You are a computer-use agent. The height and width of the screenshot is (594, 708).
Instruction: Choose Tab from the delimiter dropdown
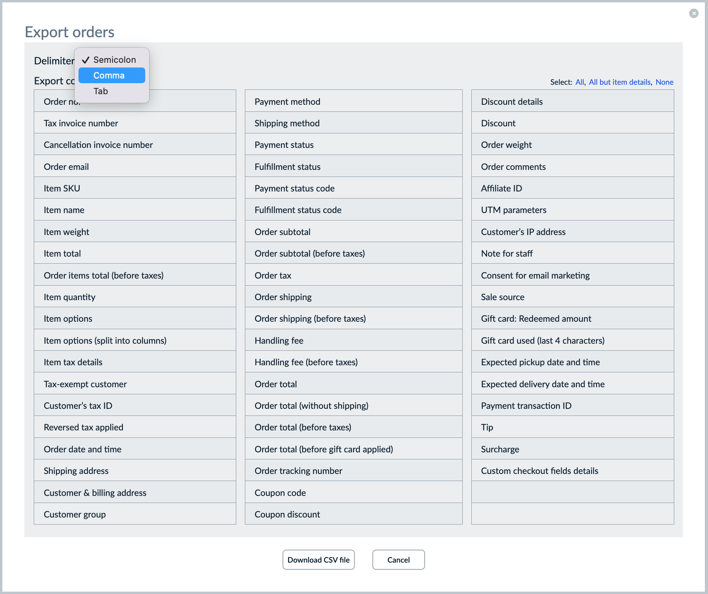[x=100, y=91]
